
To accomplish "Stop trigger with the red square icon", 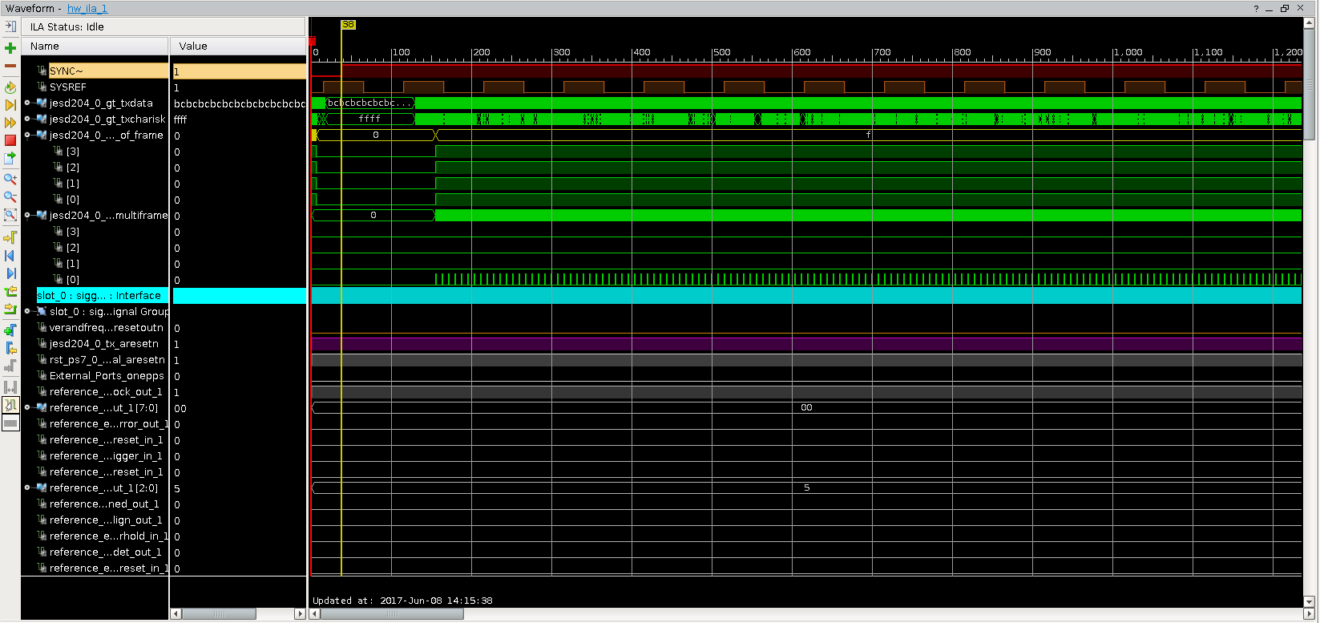I will click(x=10, y=140).
